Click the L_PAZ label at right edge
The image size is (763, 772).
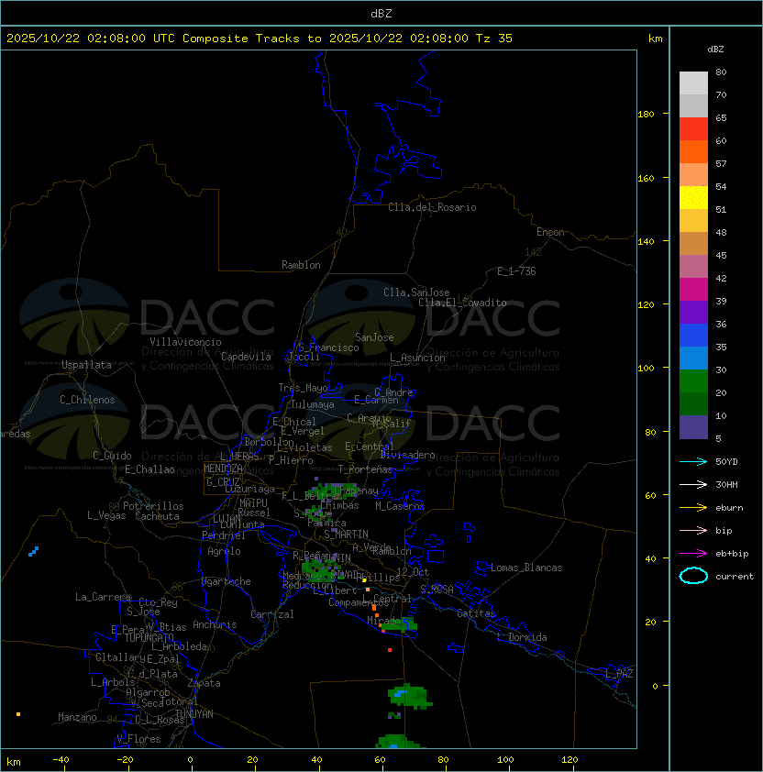(619, 674)
